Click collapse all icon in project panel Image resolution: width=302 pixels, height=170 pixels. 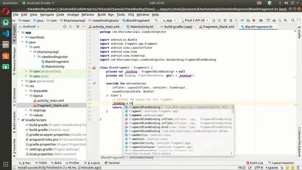pyautogui.click(x=70, y=26)
